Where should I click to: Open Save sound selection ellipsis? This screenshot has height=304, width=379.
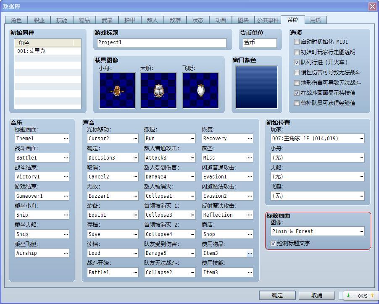(x=135, y=234)
